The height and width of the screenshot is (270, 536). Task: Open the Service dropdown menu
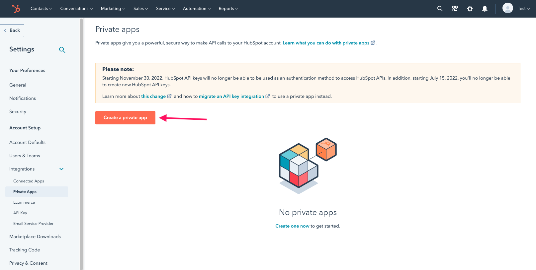165,9
